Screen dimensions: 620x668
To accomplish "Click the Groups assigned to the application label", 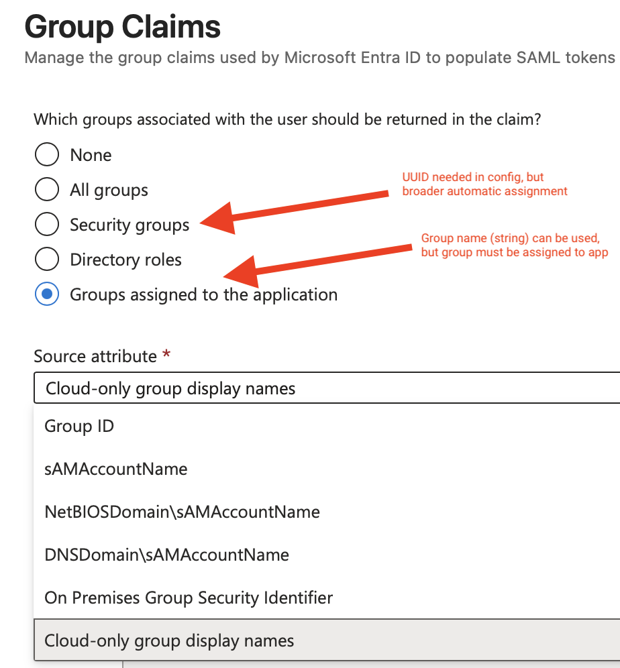I will coord(203,294).
